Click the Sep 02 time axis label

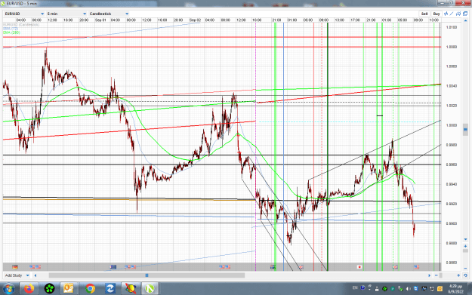point(195,20)
